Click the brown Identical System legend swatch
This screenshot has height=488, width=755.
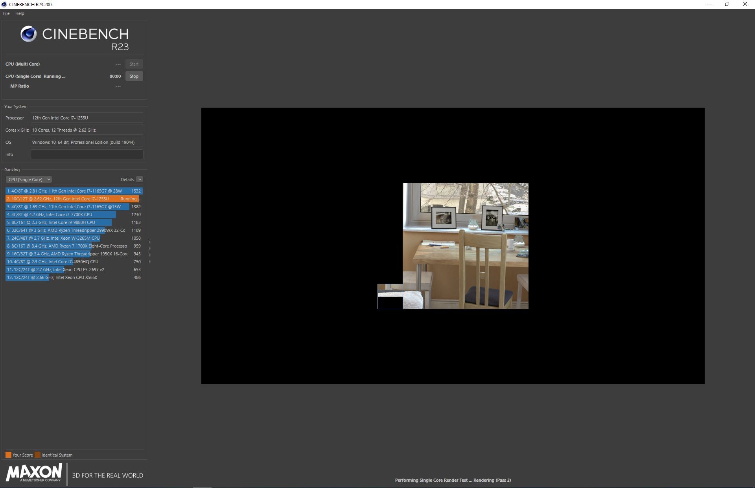(x=37, y=455)
